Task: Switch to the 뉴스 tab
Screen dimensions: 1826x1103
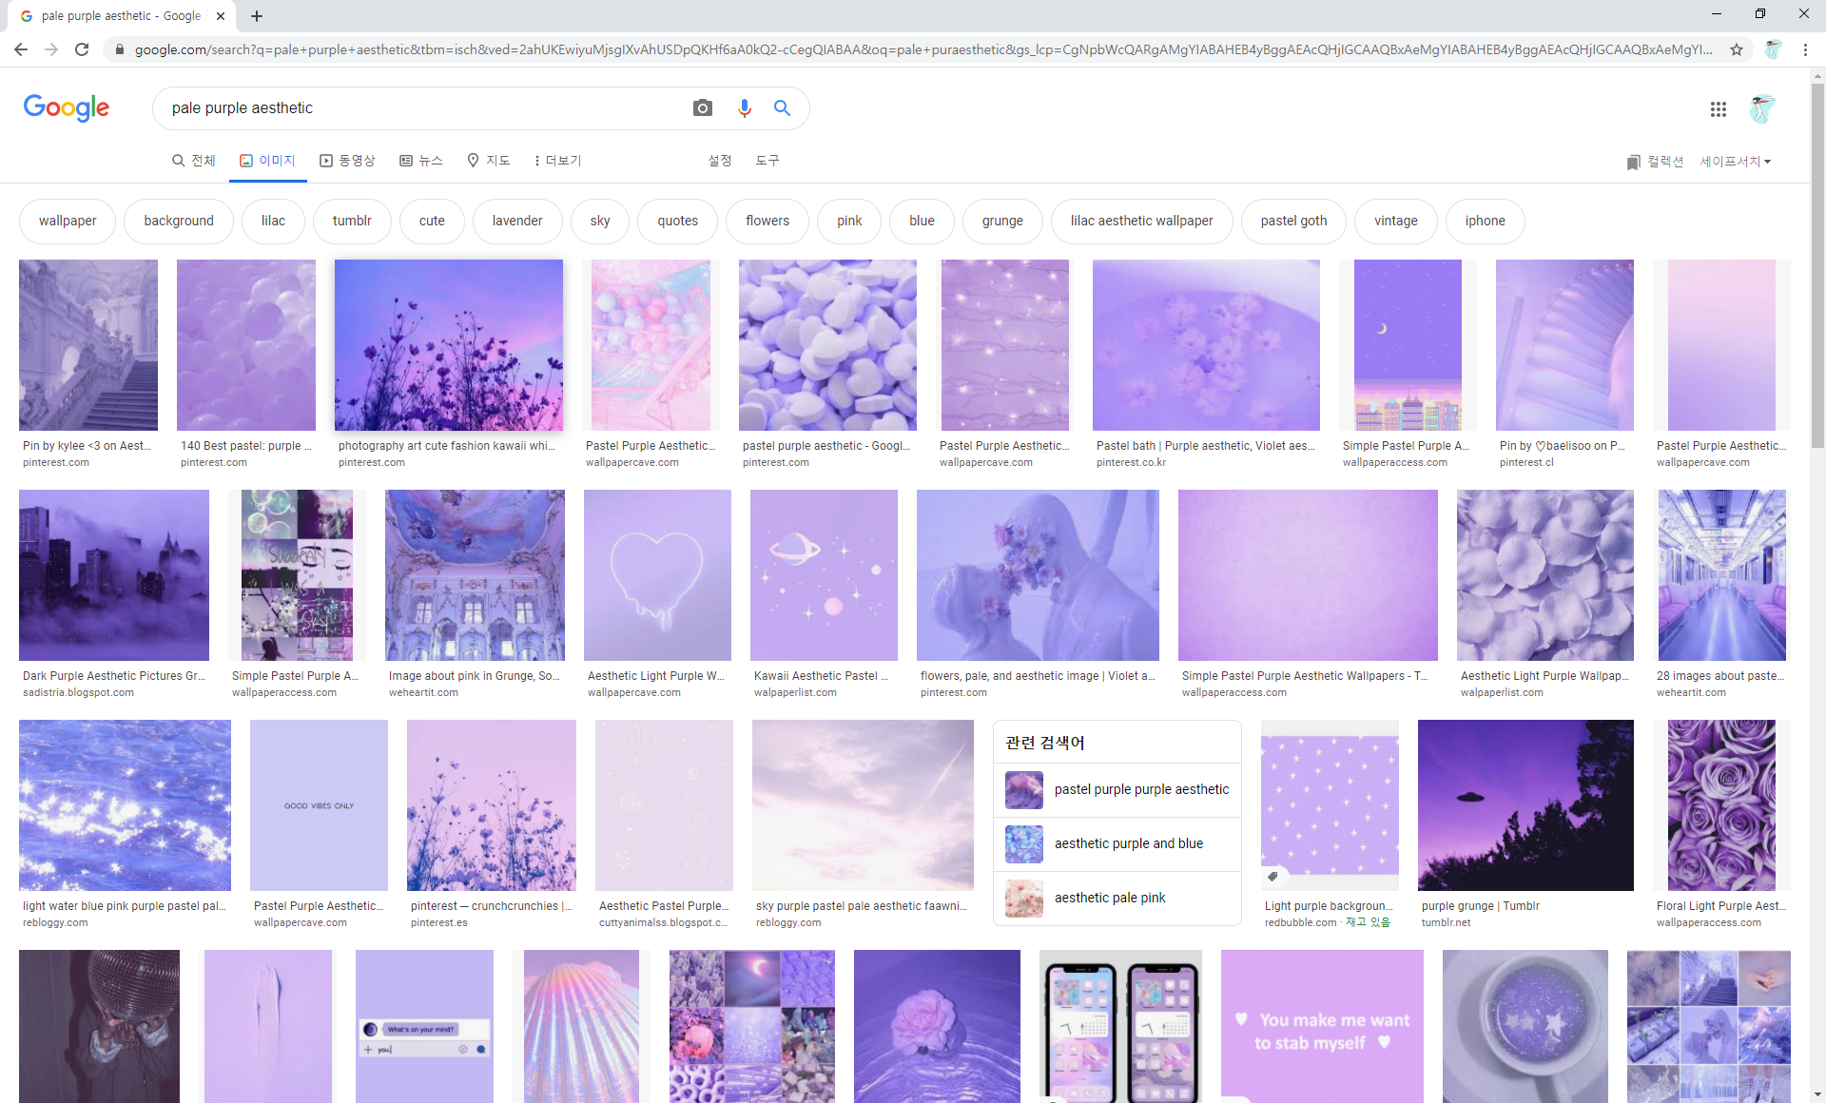Action: [x=421, y=161]
